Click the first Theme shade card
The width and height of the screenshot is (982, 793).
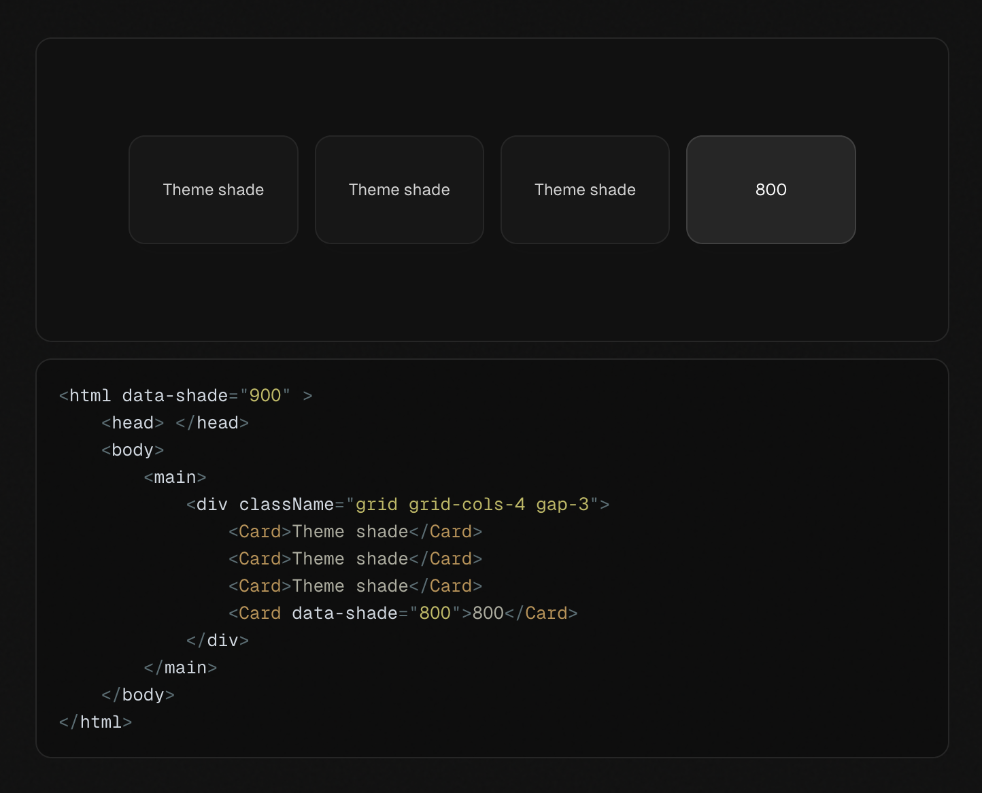tap(214, 190)
